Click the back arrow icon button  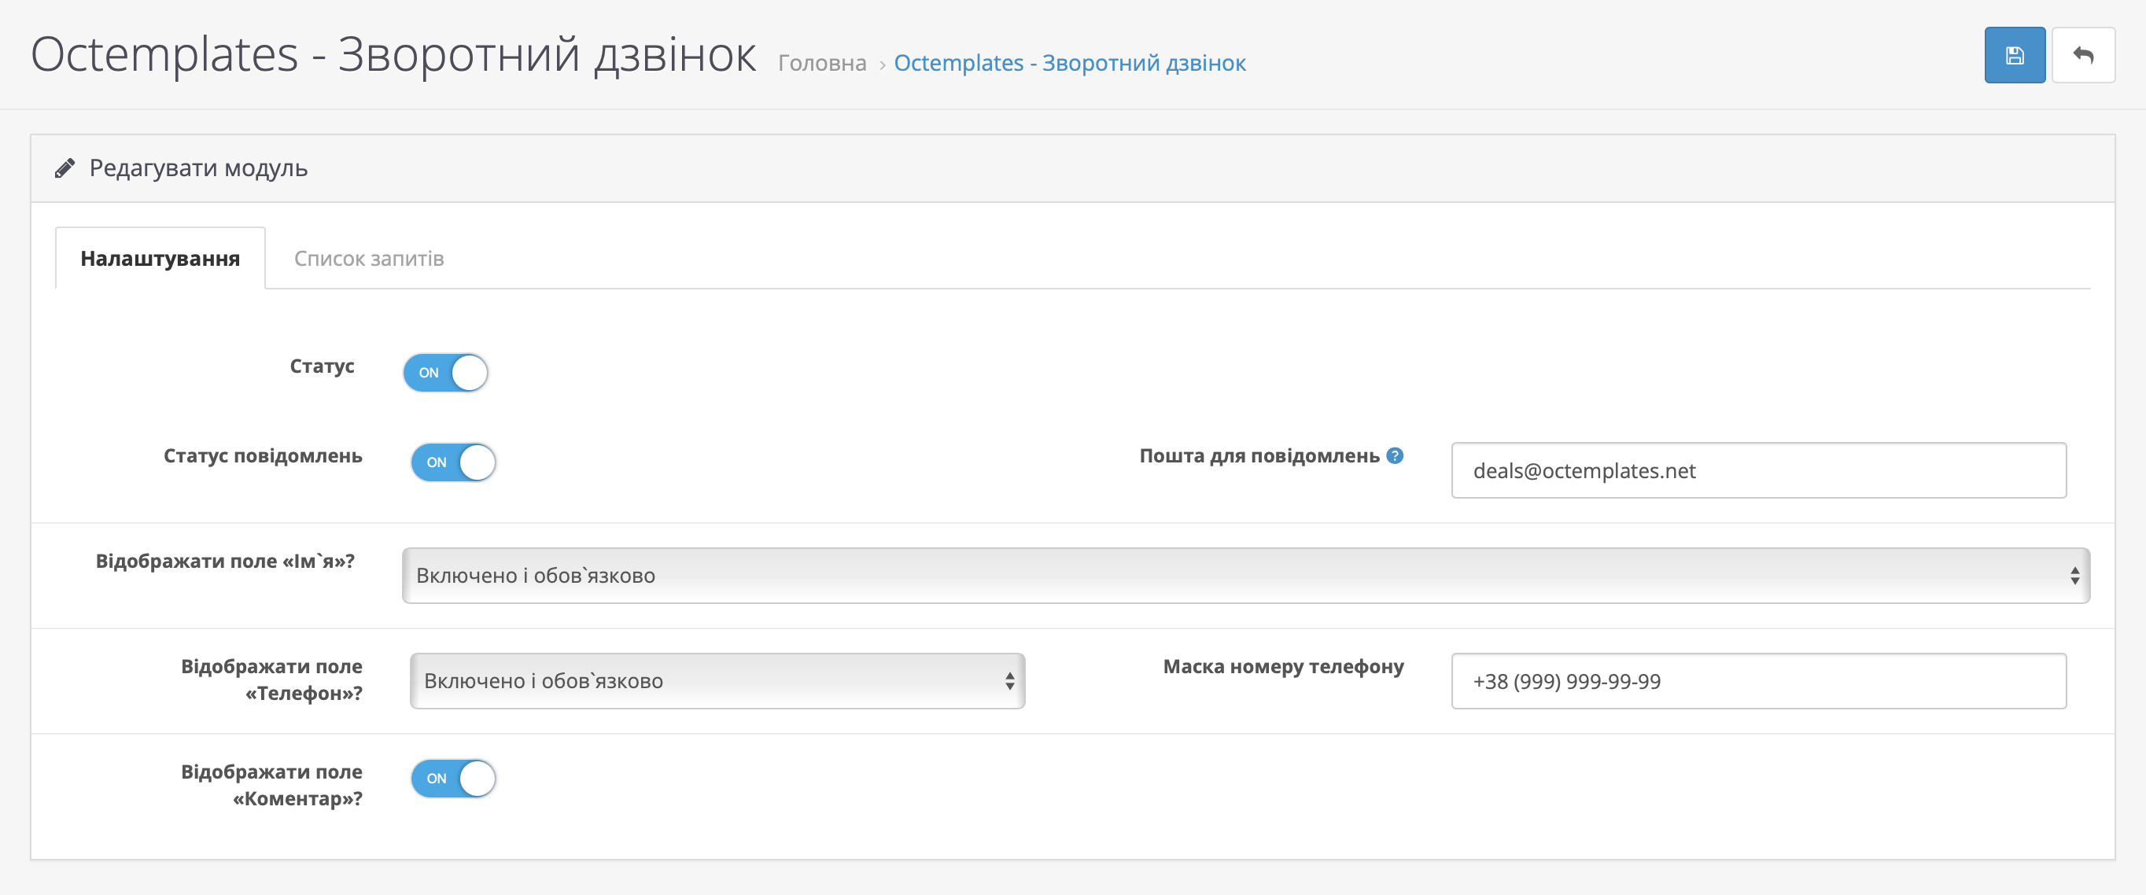pos(2083,55)
